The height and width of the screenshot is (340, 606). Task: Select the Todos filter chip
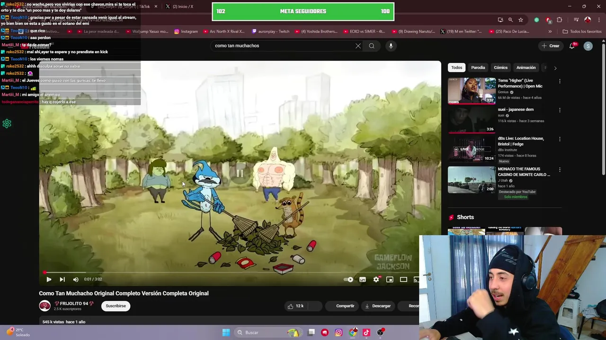[x=456, y=68]
